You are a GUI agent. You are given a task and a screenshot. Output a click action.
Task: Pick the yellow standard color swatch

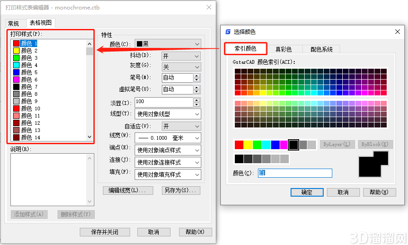coord(248,145)
